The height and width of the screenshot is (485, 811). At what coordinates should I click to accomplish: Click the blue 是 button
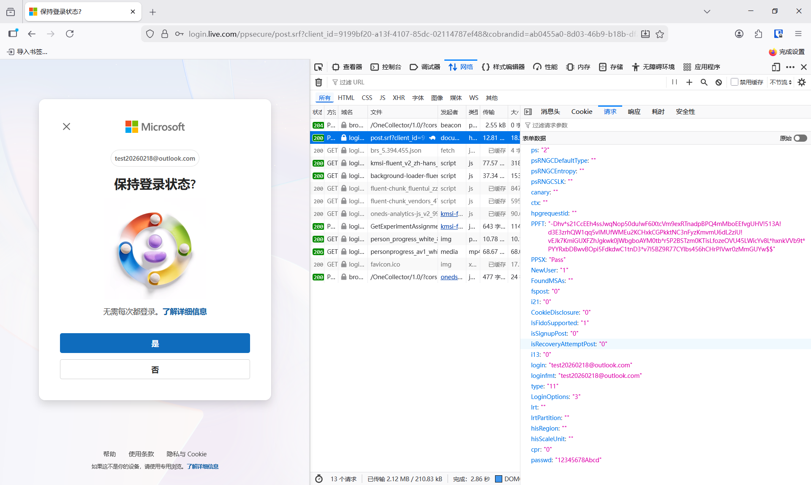[x=155, y=343]
